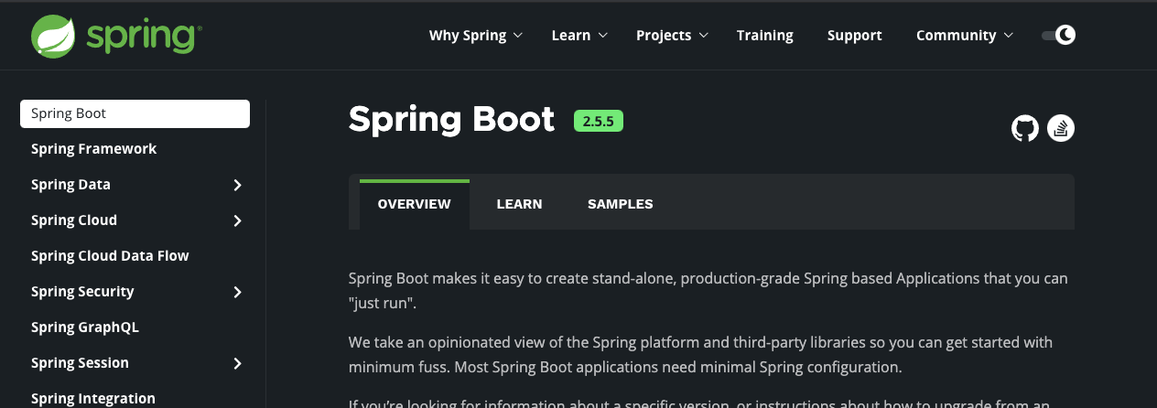This screenshot has width=1157, height=408.
Task: Open Spring GraphQL in the sidebar
Action: [x=85, y=327]
